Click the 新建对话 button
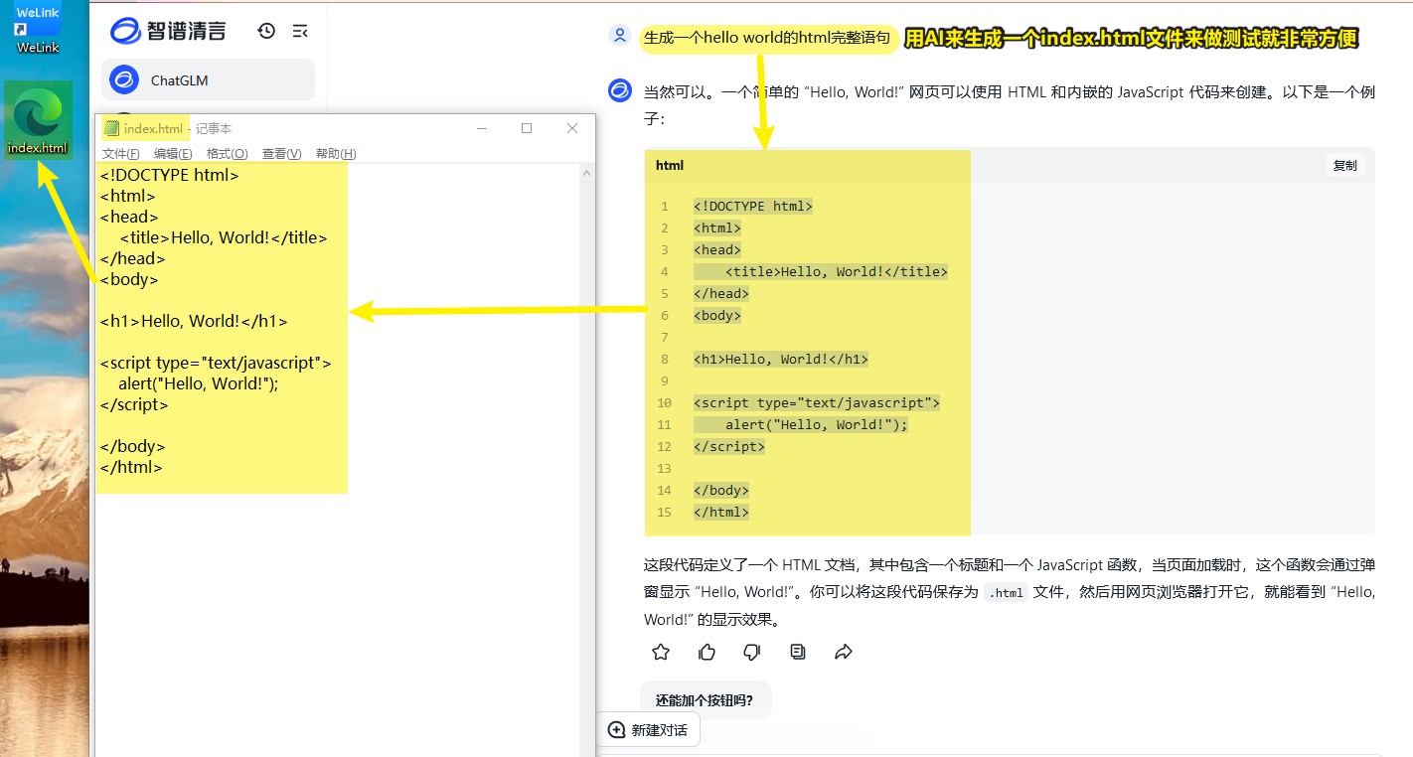The image size is (1413, 757). click(648, 729)
